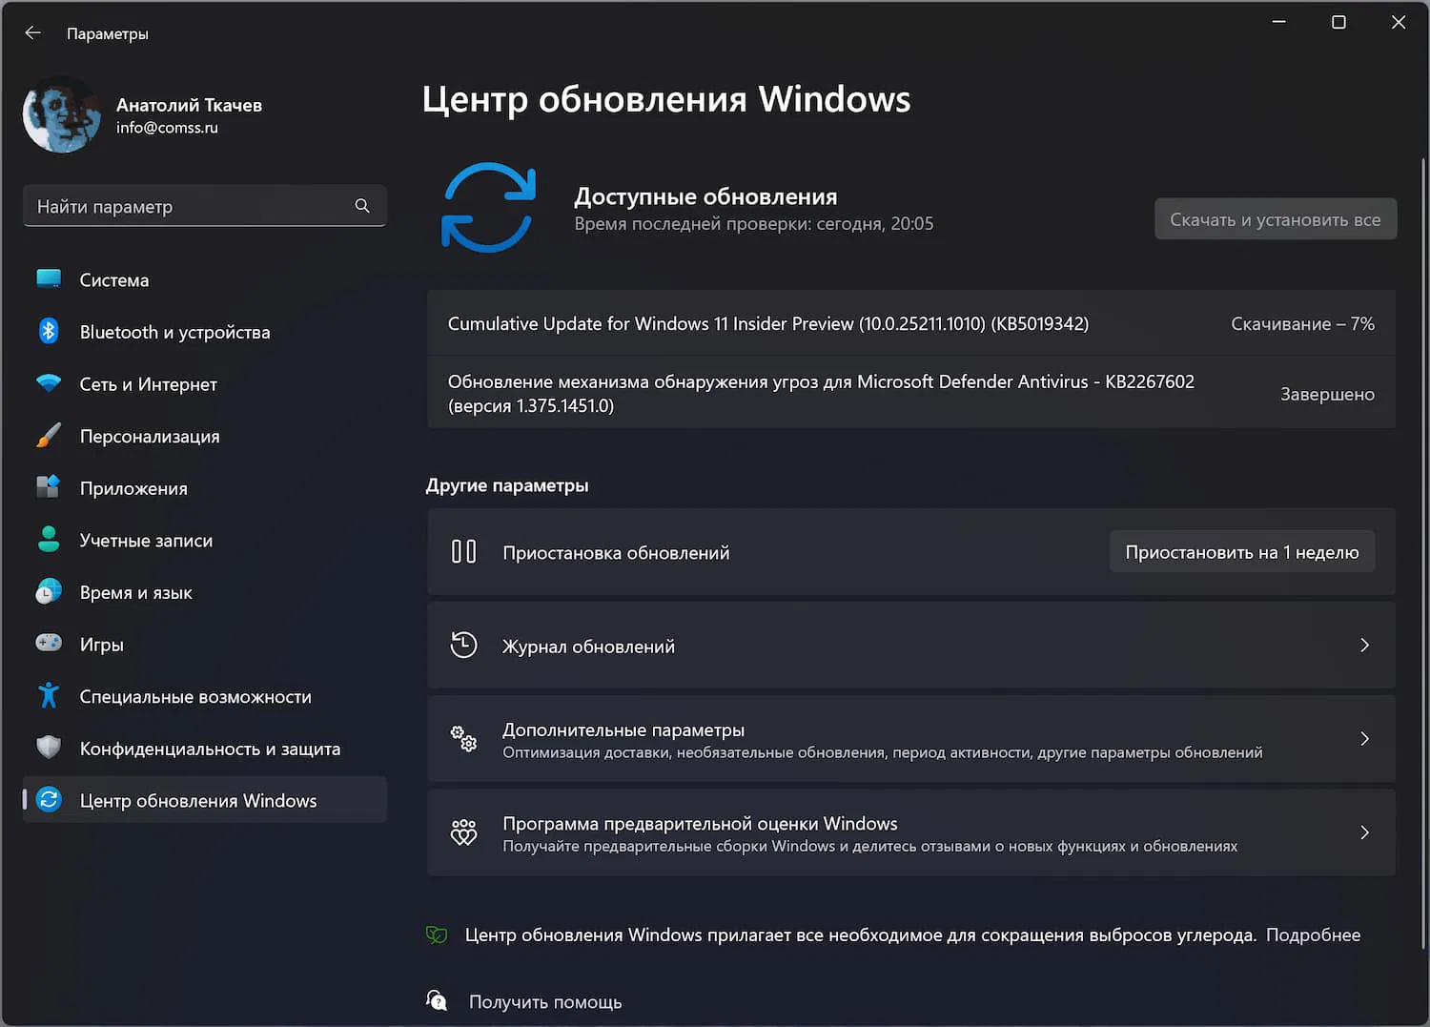Click the pause icon next to Приостановка обновлений
Screen dimensions: 1430x1027
(x=463, y=552)
